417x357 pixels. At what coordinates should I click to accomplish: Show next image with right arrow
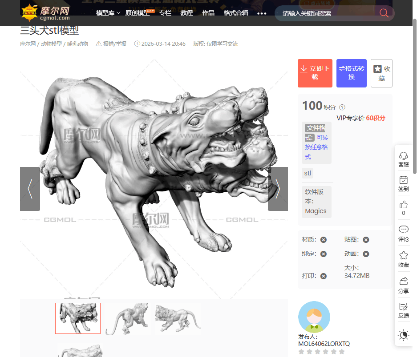278,189
